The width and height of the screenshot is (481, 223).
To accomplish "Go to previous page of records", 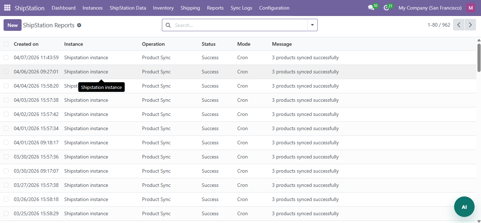I will 459,25.
